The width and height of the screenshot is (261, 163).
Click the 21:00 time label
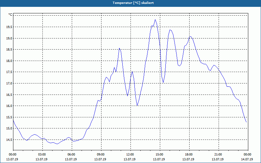click(219, 155)
